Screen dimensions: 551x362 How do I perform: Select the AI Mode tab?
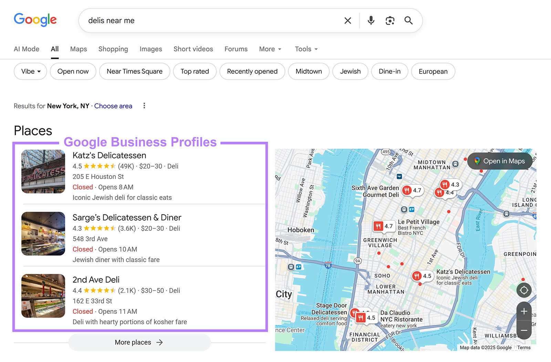point(26,49)
